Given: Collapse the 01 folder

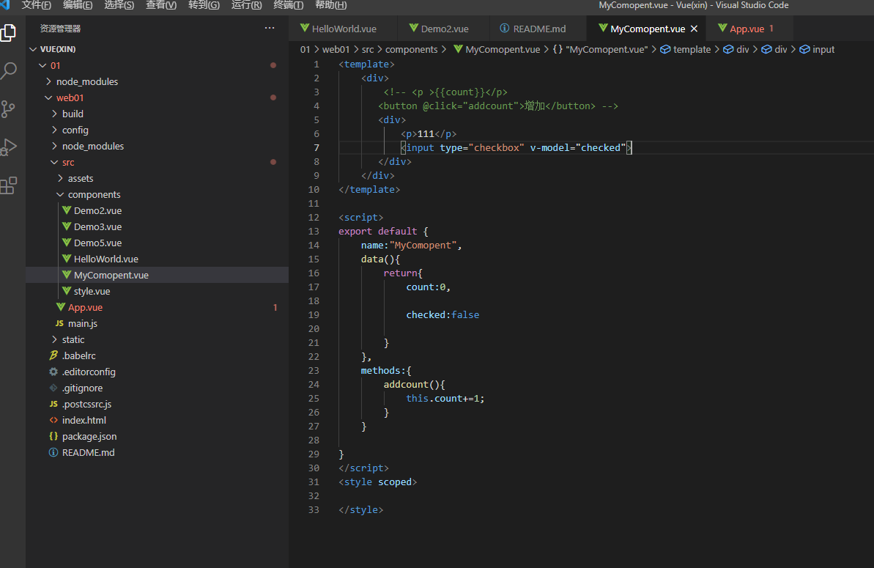Looking at the screenshot, I should click(43, 65).
